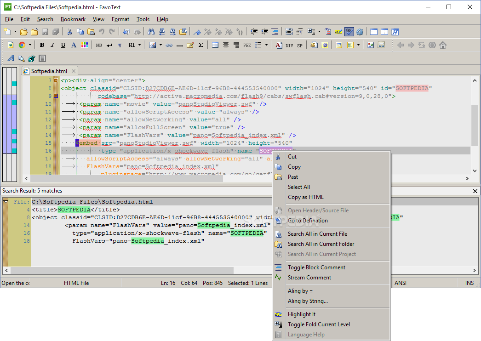This screenshot has width=481, height=341.
Task: Choose 'Search All in Current File' menu entry
Action: [317, 234]
